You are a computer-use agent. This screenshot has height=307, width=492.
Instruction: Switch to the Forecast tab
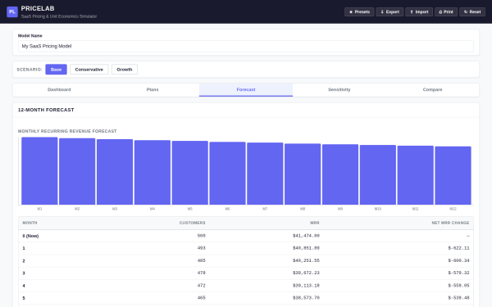[x=246, y=89]
